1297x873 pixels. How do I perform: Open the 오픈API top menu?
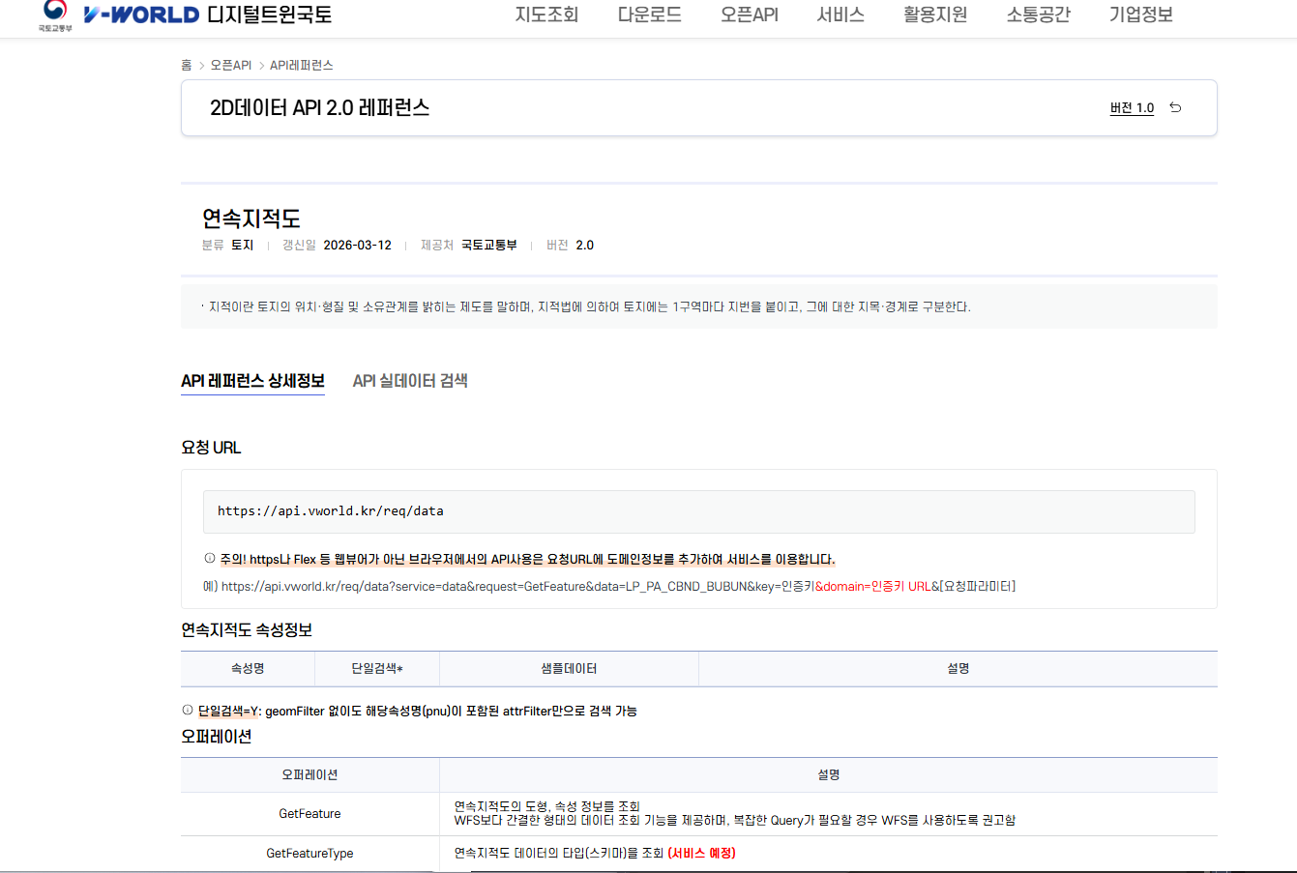coord(749,15)
